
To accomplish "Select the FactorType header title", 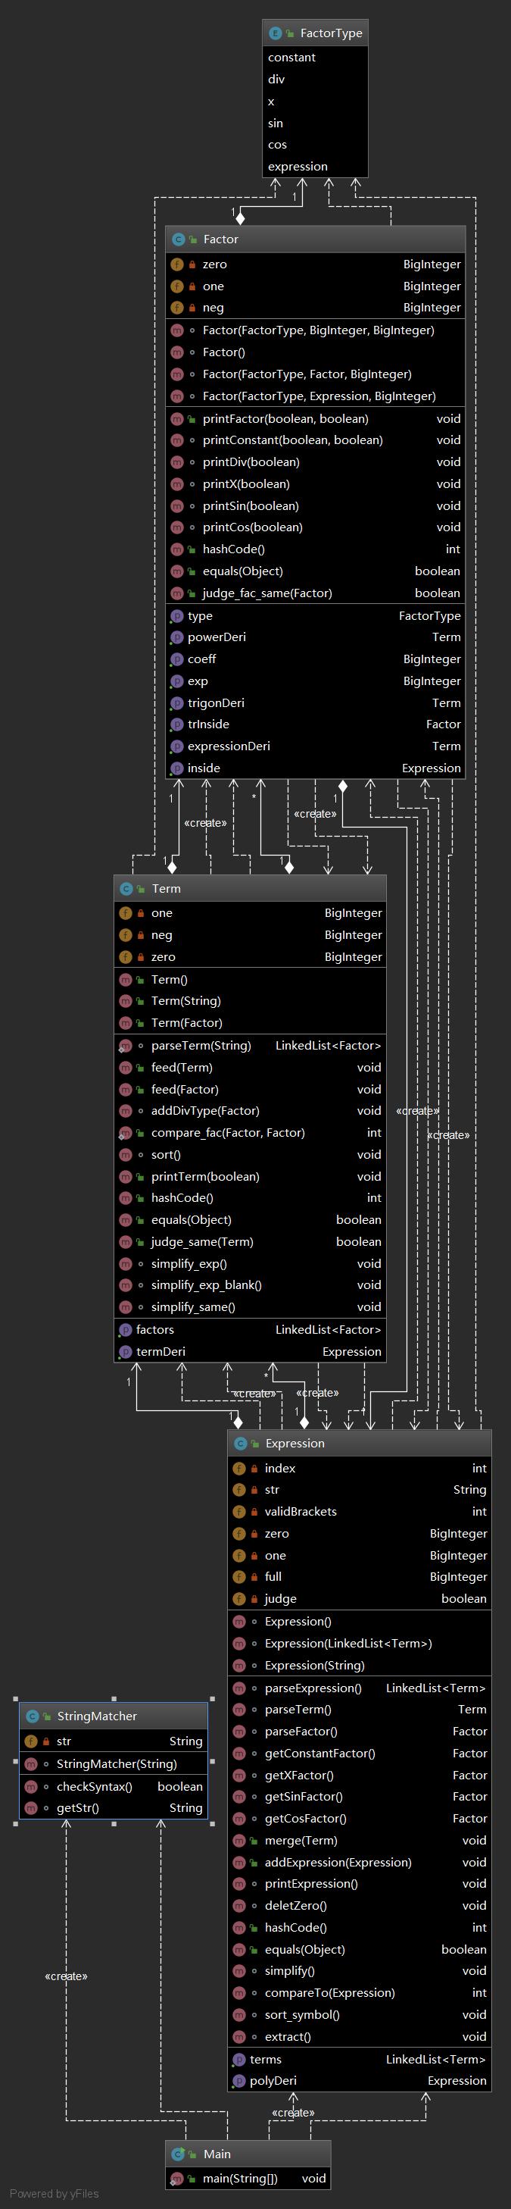I will tap(330, 33).
